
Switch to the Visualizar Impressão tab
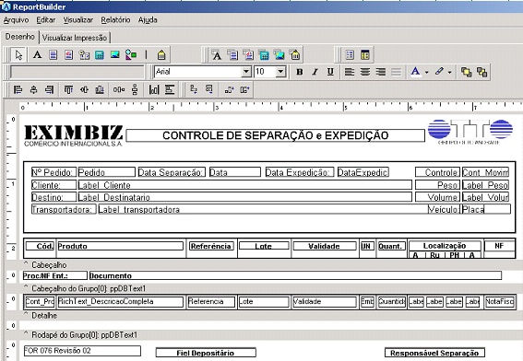click(x=75, y=38)
